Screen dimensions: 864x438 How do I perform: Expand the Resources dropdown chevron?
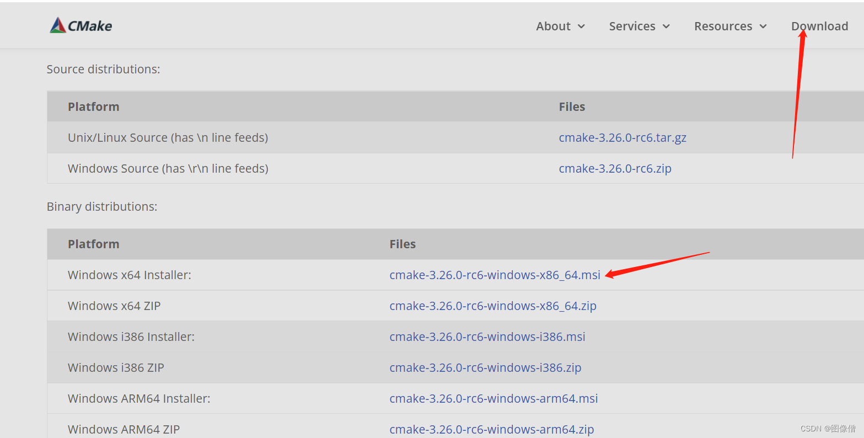pyautogui.click(x=764, y=26)
